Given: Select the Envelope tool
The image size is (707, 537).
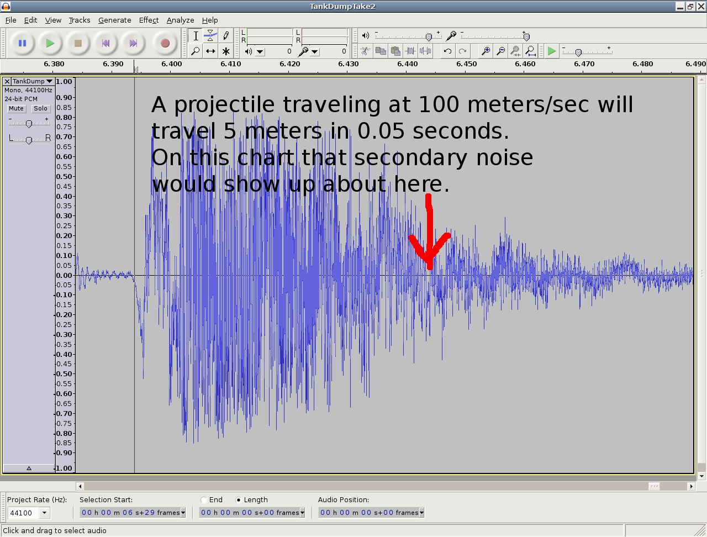Looking at the screenshot, I should point(210,36).
